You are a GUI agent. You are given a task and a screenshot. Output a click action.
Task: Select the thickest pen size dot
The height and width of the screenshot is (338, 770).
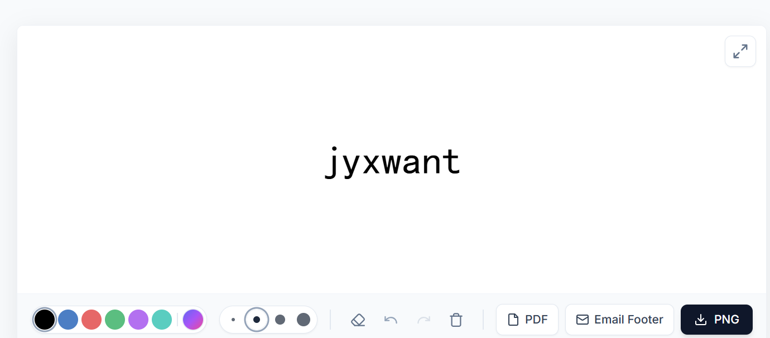(304, 320)
